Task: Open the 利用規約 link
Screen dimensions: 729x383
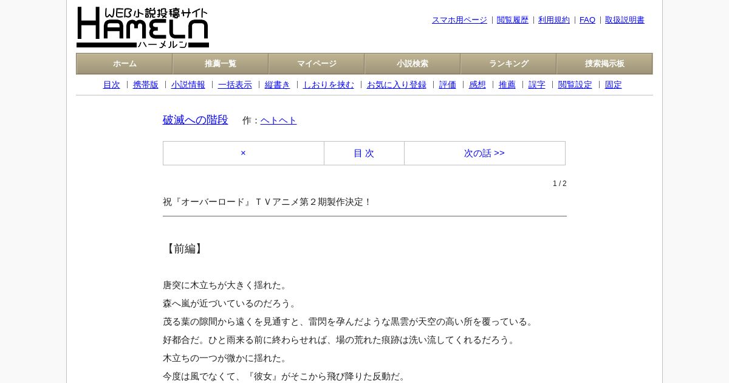Action: 554,20
